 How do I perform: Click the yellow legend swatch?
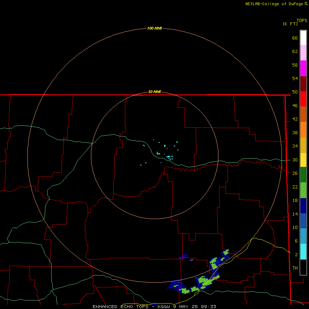303,160
